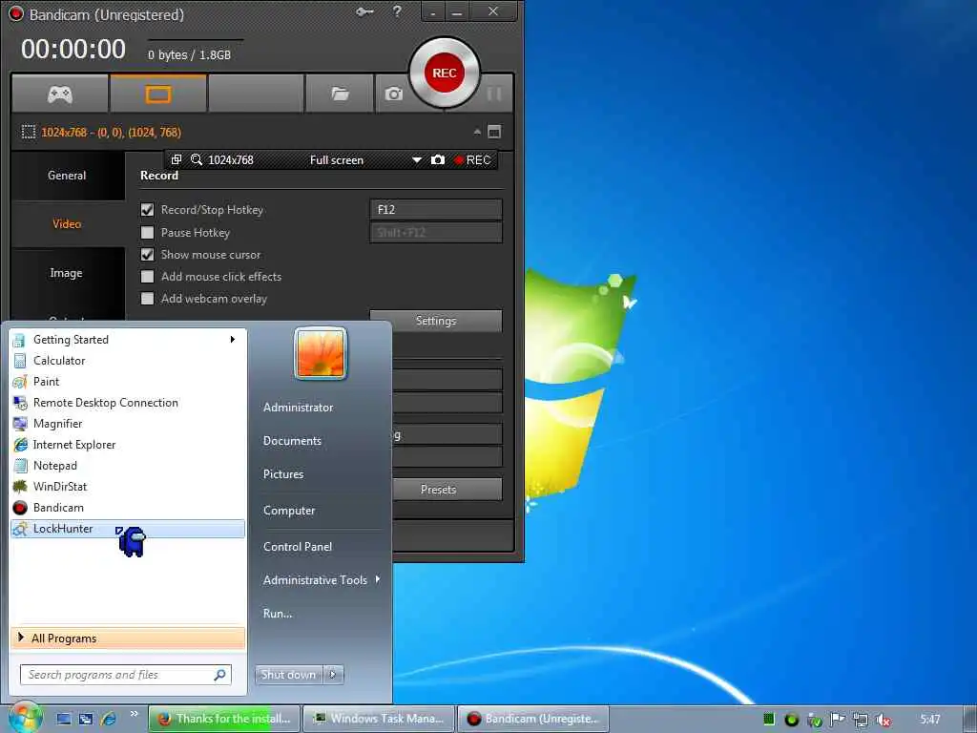This screenshot has width=977, height=733.
Task: Open Computer from Start menu
Action: [x=289, y=511]
